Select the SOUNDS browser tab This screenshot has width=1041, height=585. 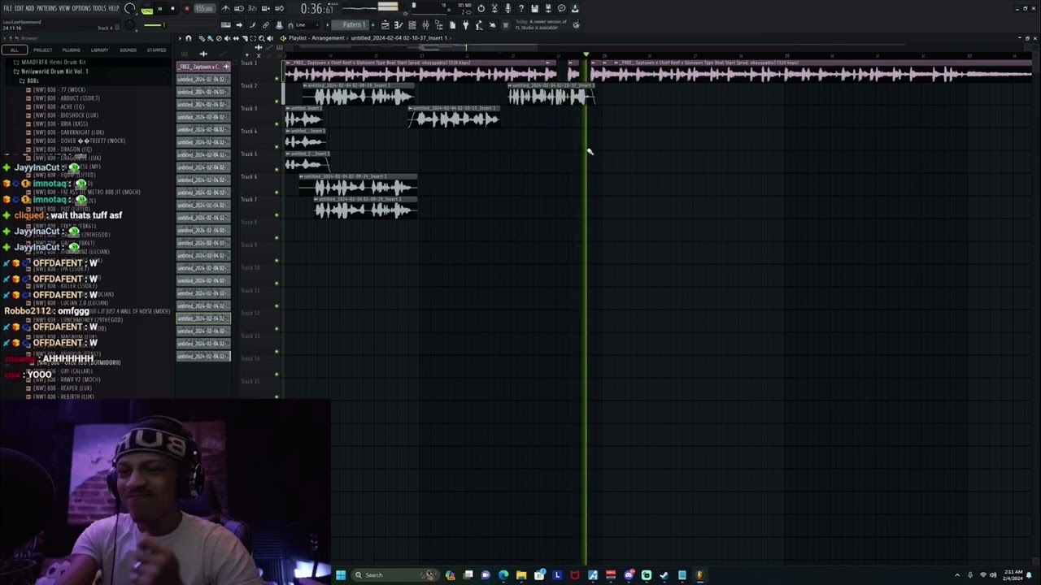[128, 50]
